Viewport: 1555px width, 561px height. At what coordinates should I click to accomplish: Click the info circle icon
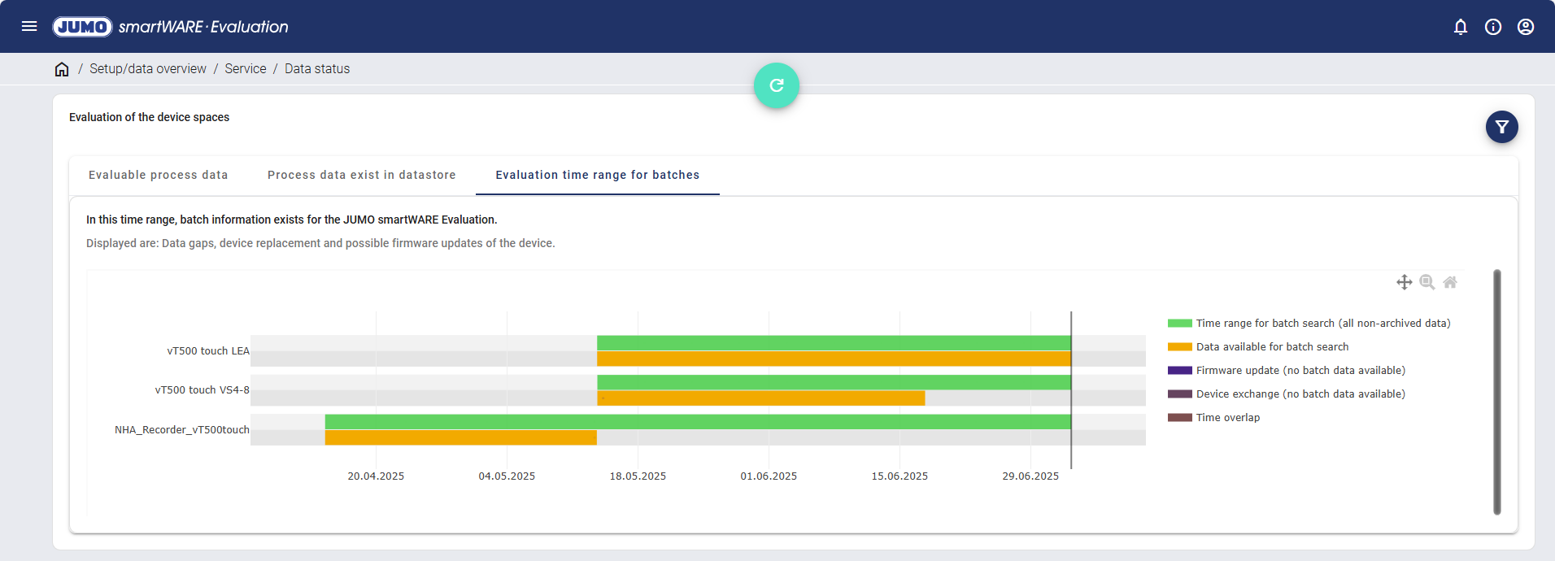point(1493,27)
